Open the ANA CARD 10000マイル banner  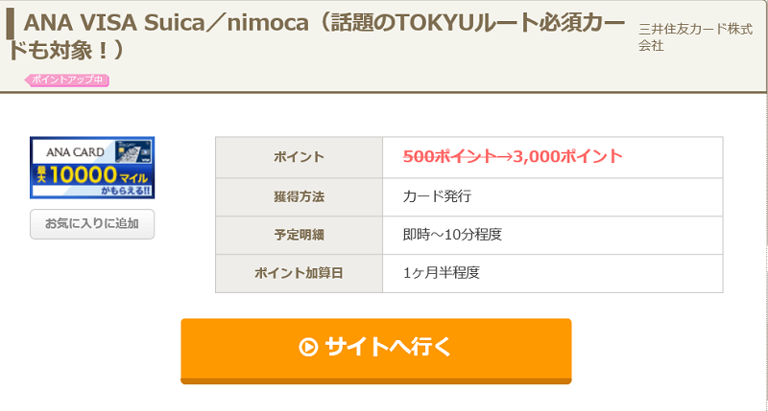(x=92, y=168)
